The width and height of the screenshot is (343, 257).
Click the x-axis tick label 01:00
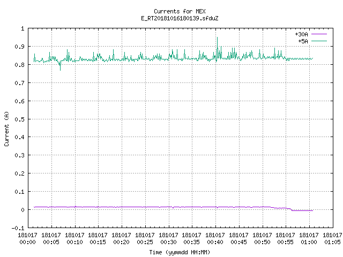point(309,242)
